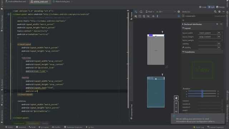Click the EditText tag in code
229x129 pixels.
point(26,58)
